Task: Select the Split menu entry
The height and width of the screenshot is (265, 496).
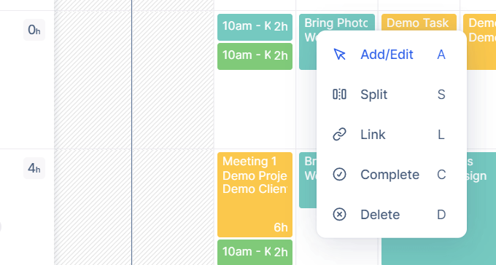Action: [x=391, y=95]
